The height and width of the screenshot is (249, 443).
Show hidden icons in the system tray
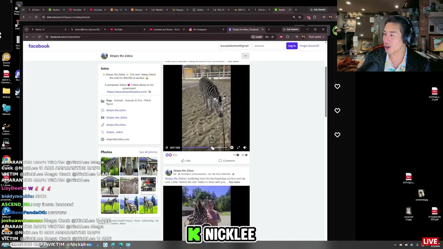[395, 245]
